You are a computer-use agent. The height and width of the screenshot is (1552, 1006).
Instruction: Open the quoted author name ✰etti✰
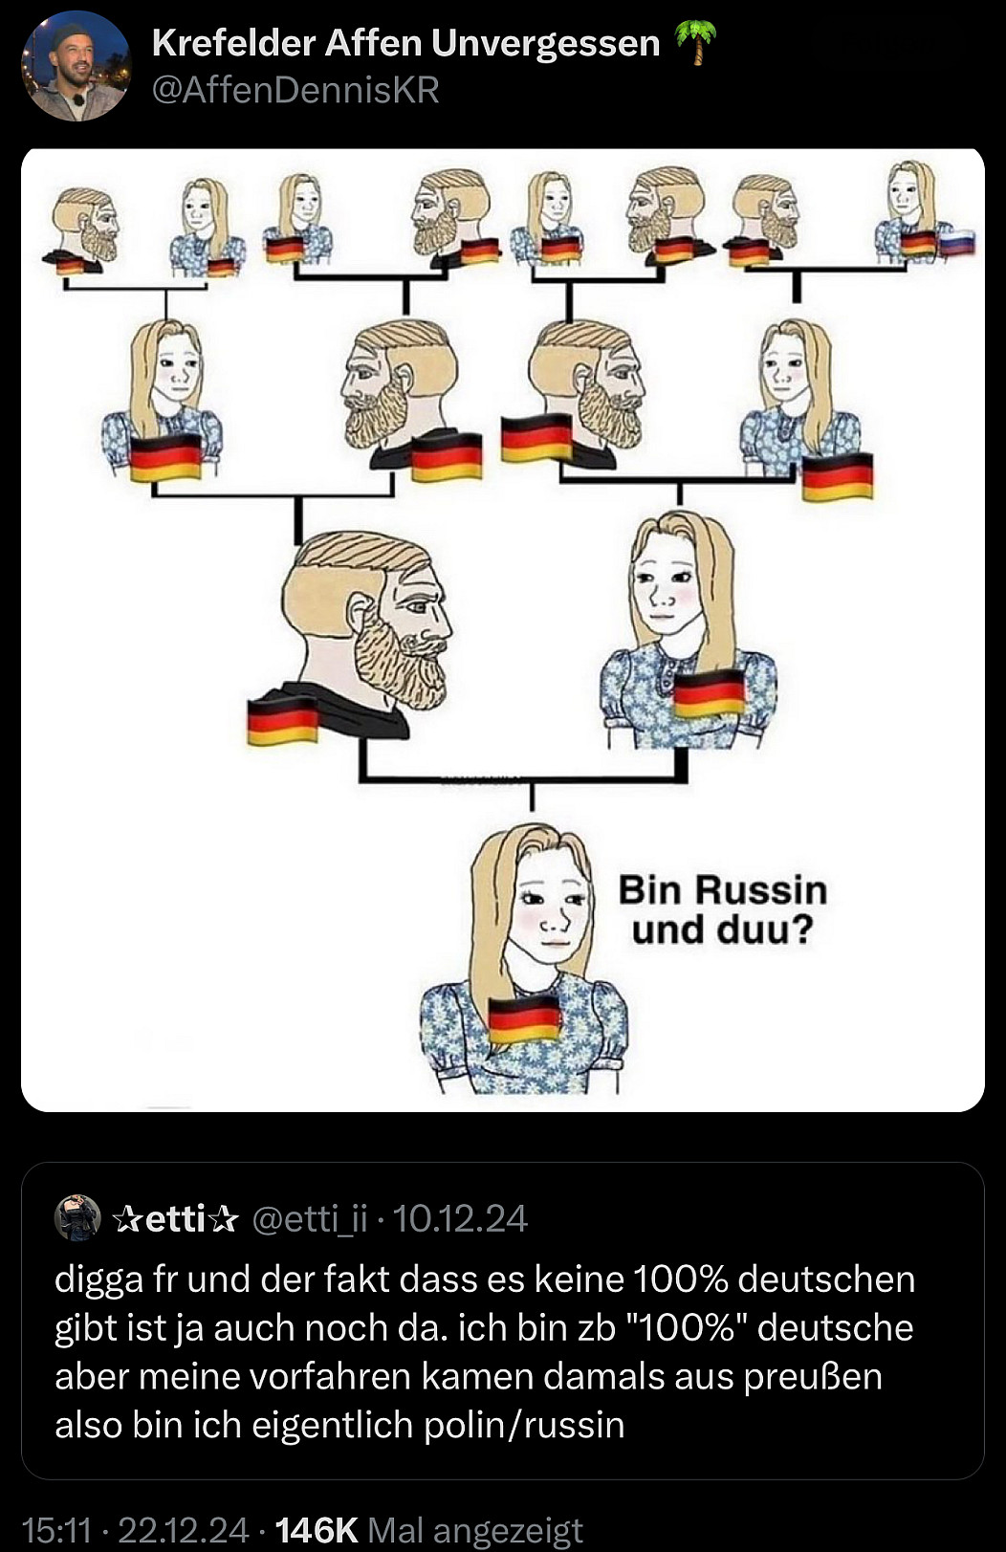176,1218
